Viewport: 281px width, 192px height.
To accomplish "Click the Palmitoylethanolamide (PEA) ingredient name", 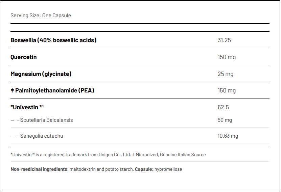I will tap(55, 90).
